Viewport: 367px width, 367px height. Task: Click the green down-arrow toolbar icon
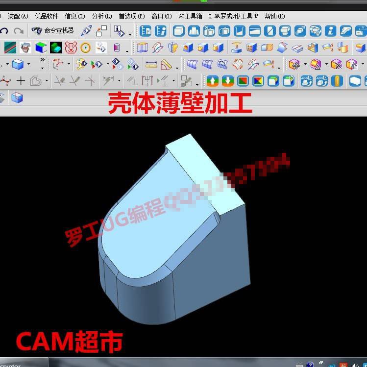[x=227, y=81]
